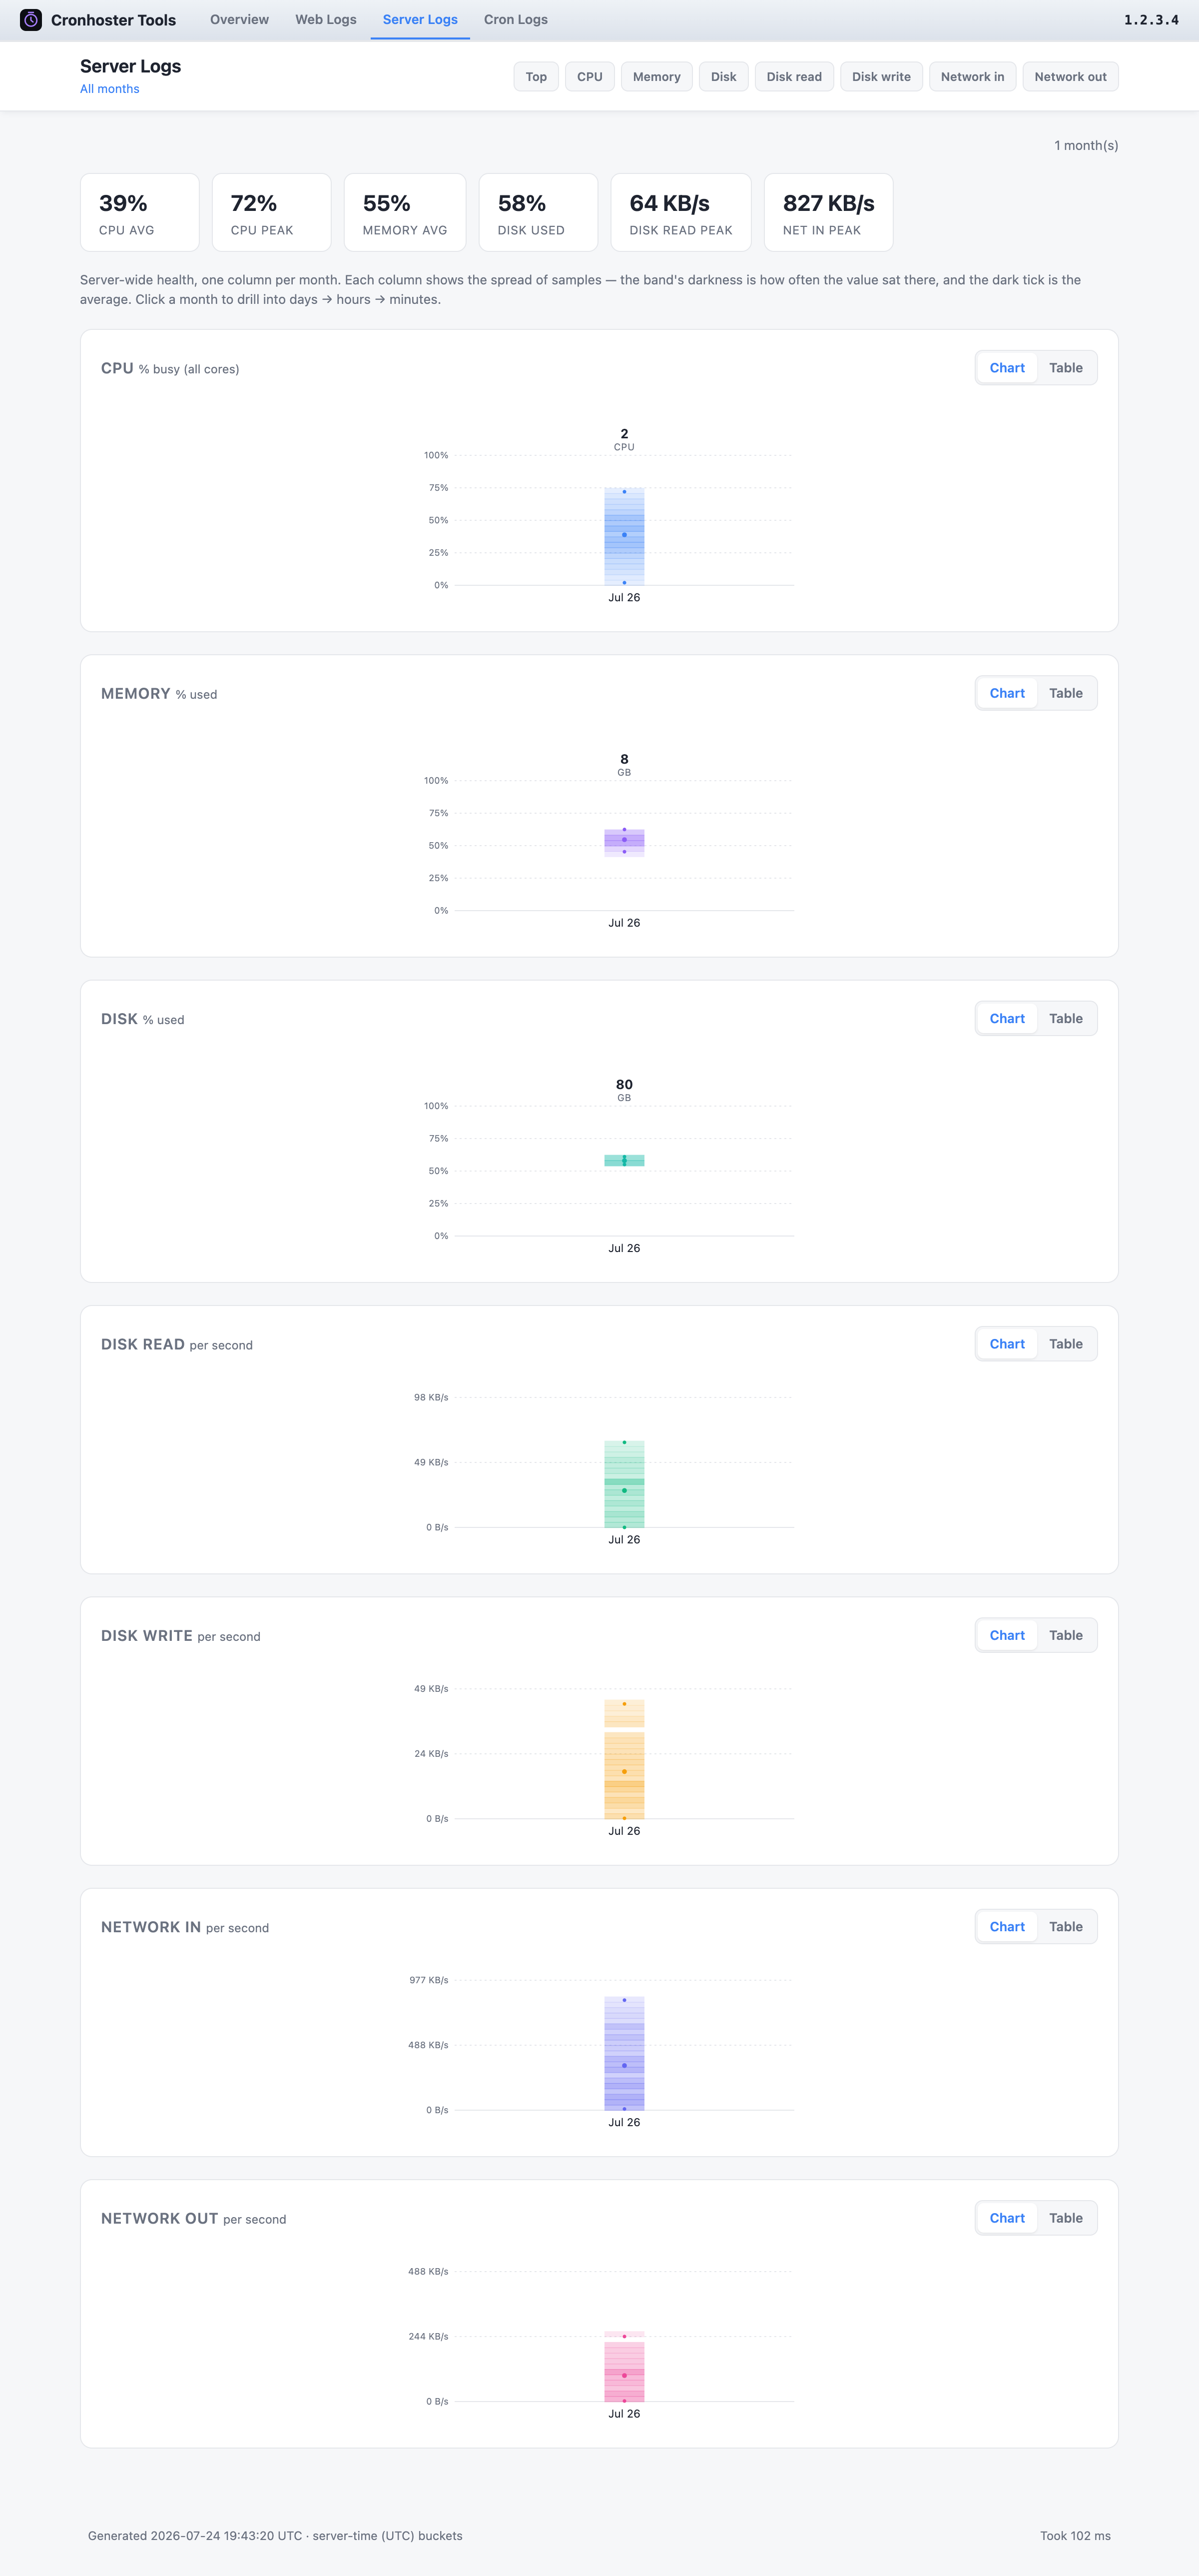Switch Disk % used panel to Table
This screenshot has height=2576, width=1199.
coord(1065,1018)
